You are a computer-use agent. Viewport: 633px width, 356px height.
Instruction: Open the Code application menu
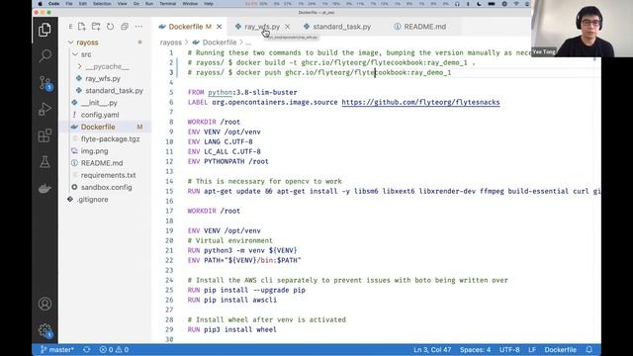tap(53, 4)
